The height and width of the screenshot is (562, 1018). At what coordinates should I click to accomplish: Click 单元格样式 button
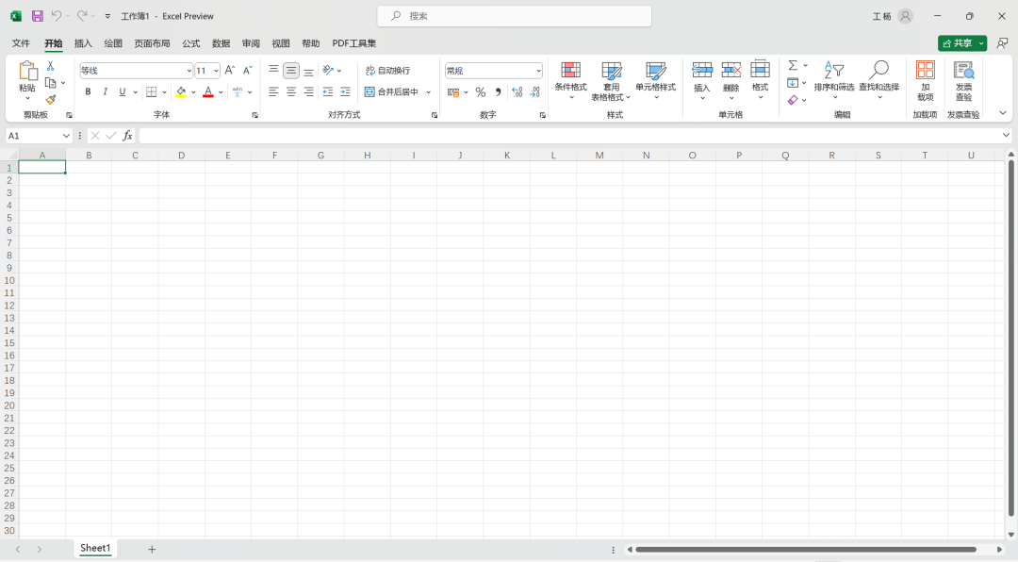[655, 80]
